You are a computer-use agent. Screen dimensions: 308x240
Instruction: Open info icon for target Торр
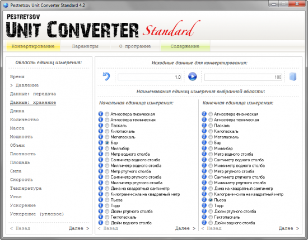pyautogui.click(x=204, y=205)
